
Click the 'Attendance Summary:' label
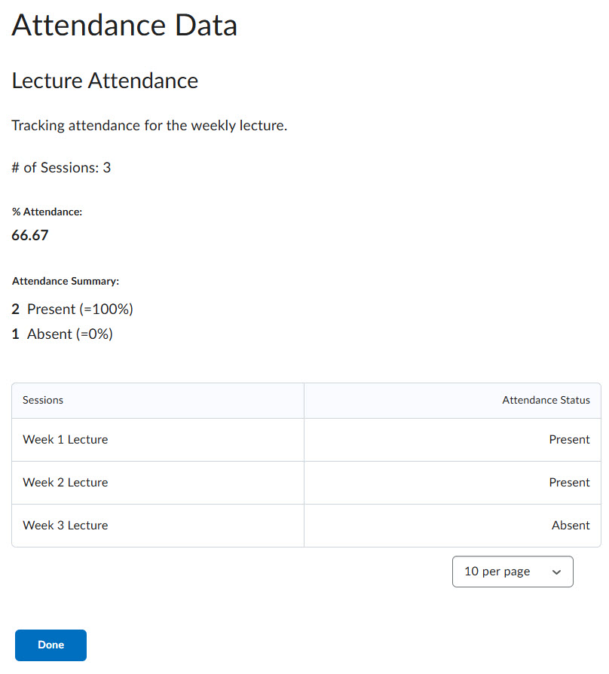click(66, 281)
